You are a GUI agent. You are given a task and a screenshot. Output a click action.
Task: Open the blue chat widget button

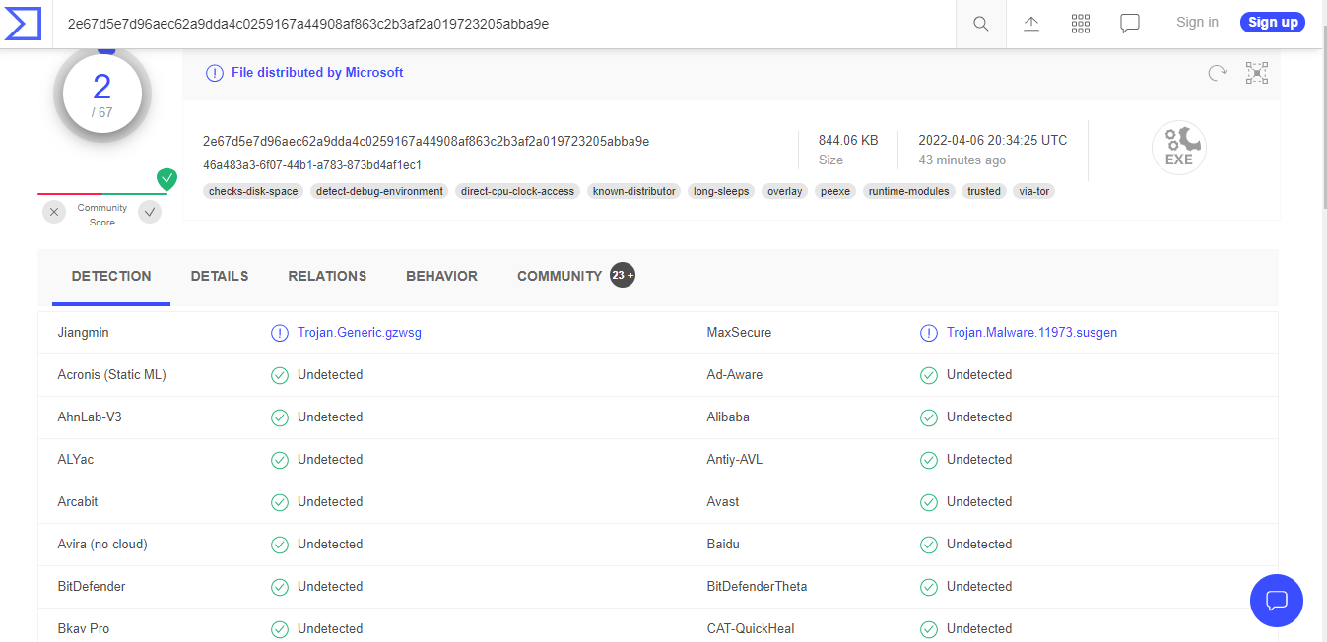tap(1276, 600)
